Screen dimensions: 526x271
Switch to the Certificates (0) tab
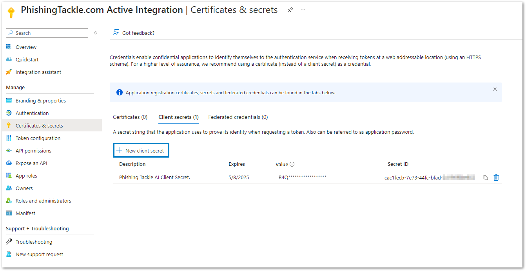point(130,117)
